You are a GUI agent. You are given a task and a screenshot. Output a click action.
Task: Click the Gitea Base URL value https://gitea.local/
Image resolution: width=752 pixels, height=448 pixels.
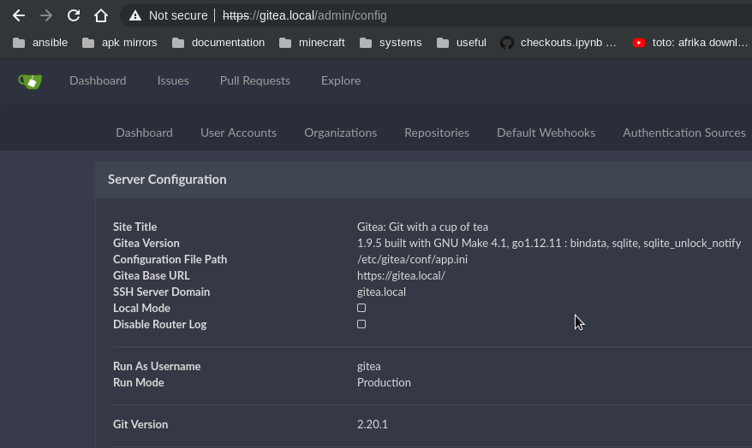[401, 275]
